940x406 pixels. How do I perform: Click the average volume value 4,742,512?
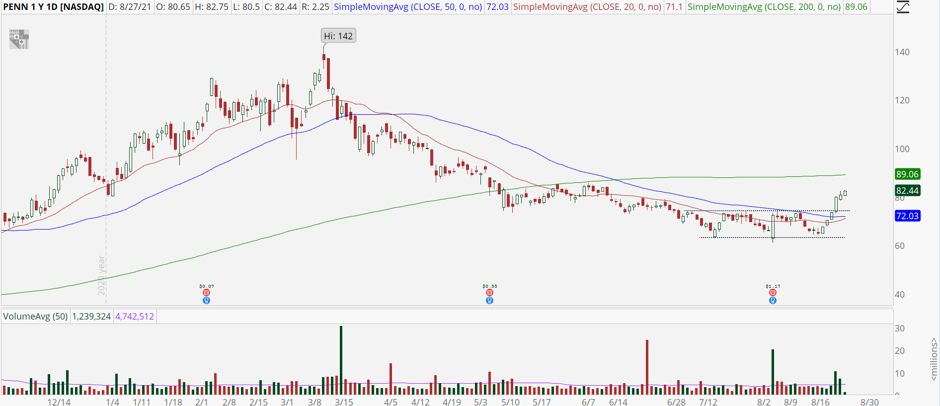click(x=135, y=317)
